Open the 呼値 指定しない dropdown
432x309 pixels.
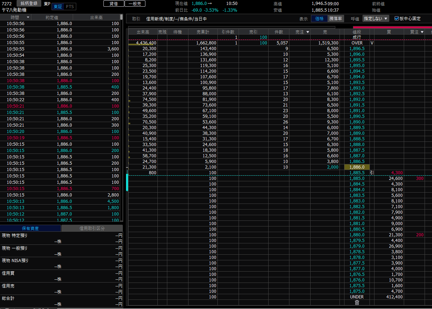pos(376,18)
